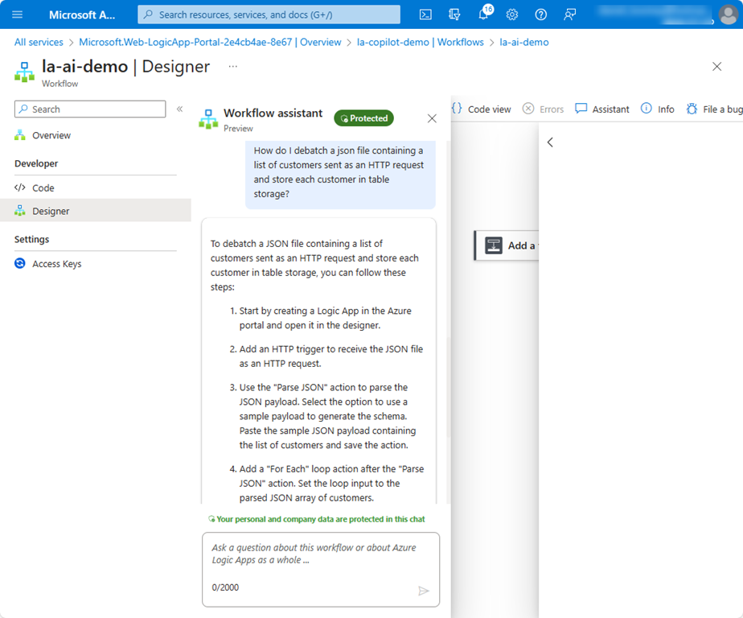Open portal settings gear icon

[512, 14]
